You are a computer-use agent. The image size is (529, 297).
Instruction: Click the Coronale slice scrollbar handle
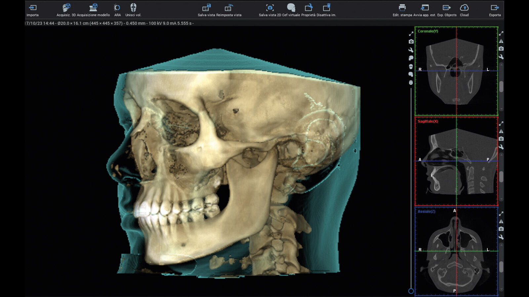501,86
